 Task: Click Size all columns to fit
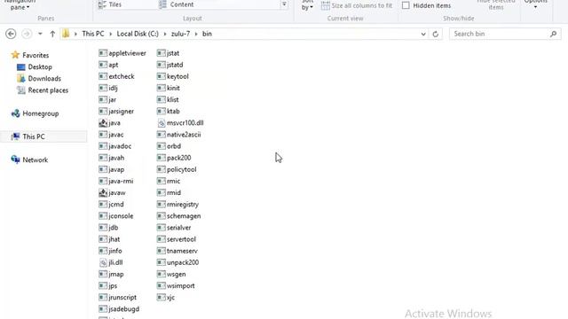(357, 5)
